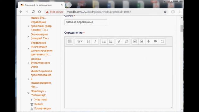Open the Практикум - "песочница" course link
Viewport: 199px width, 112px height.
39,93
